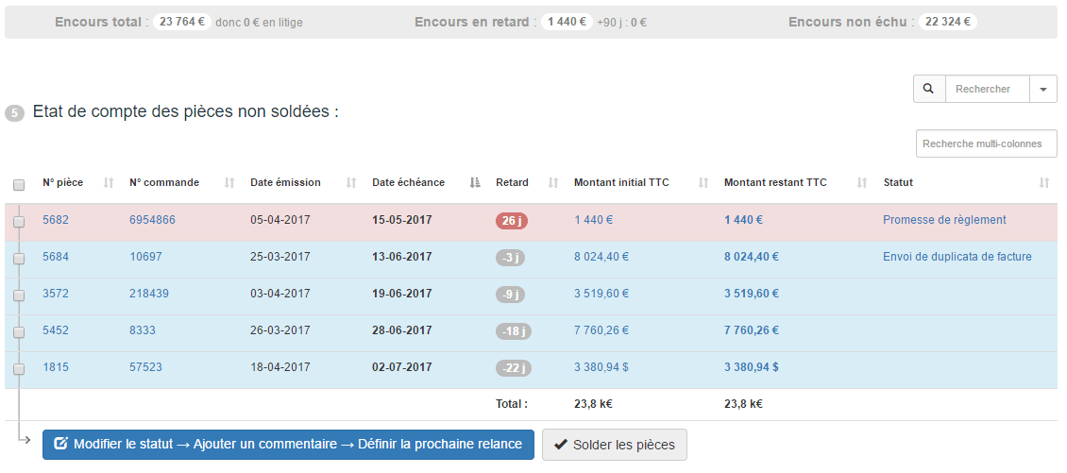Sort by N° pièce column arrows
This screenshot has width=1067, height=473.
(x=109, y=182)
